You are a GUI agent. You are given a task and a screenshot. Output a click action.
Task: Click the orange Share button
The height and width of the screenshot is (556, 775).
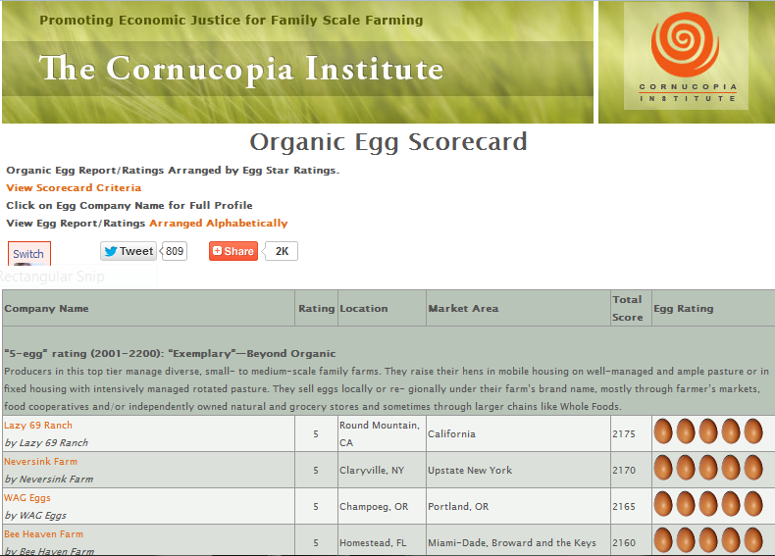click(x=232, y=251)
